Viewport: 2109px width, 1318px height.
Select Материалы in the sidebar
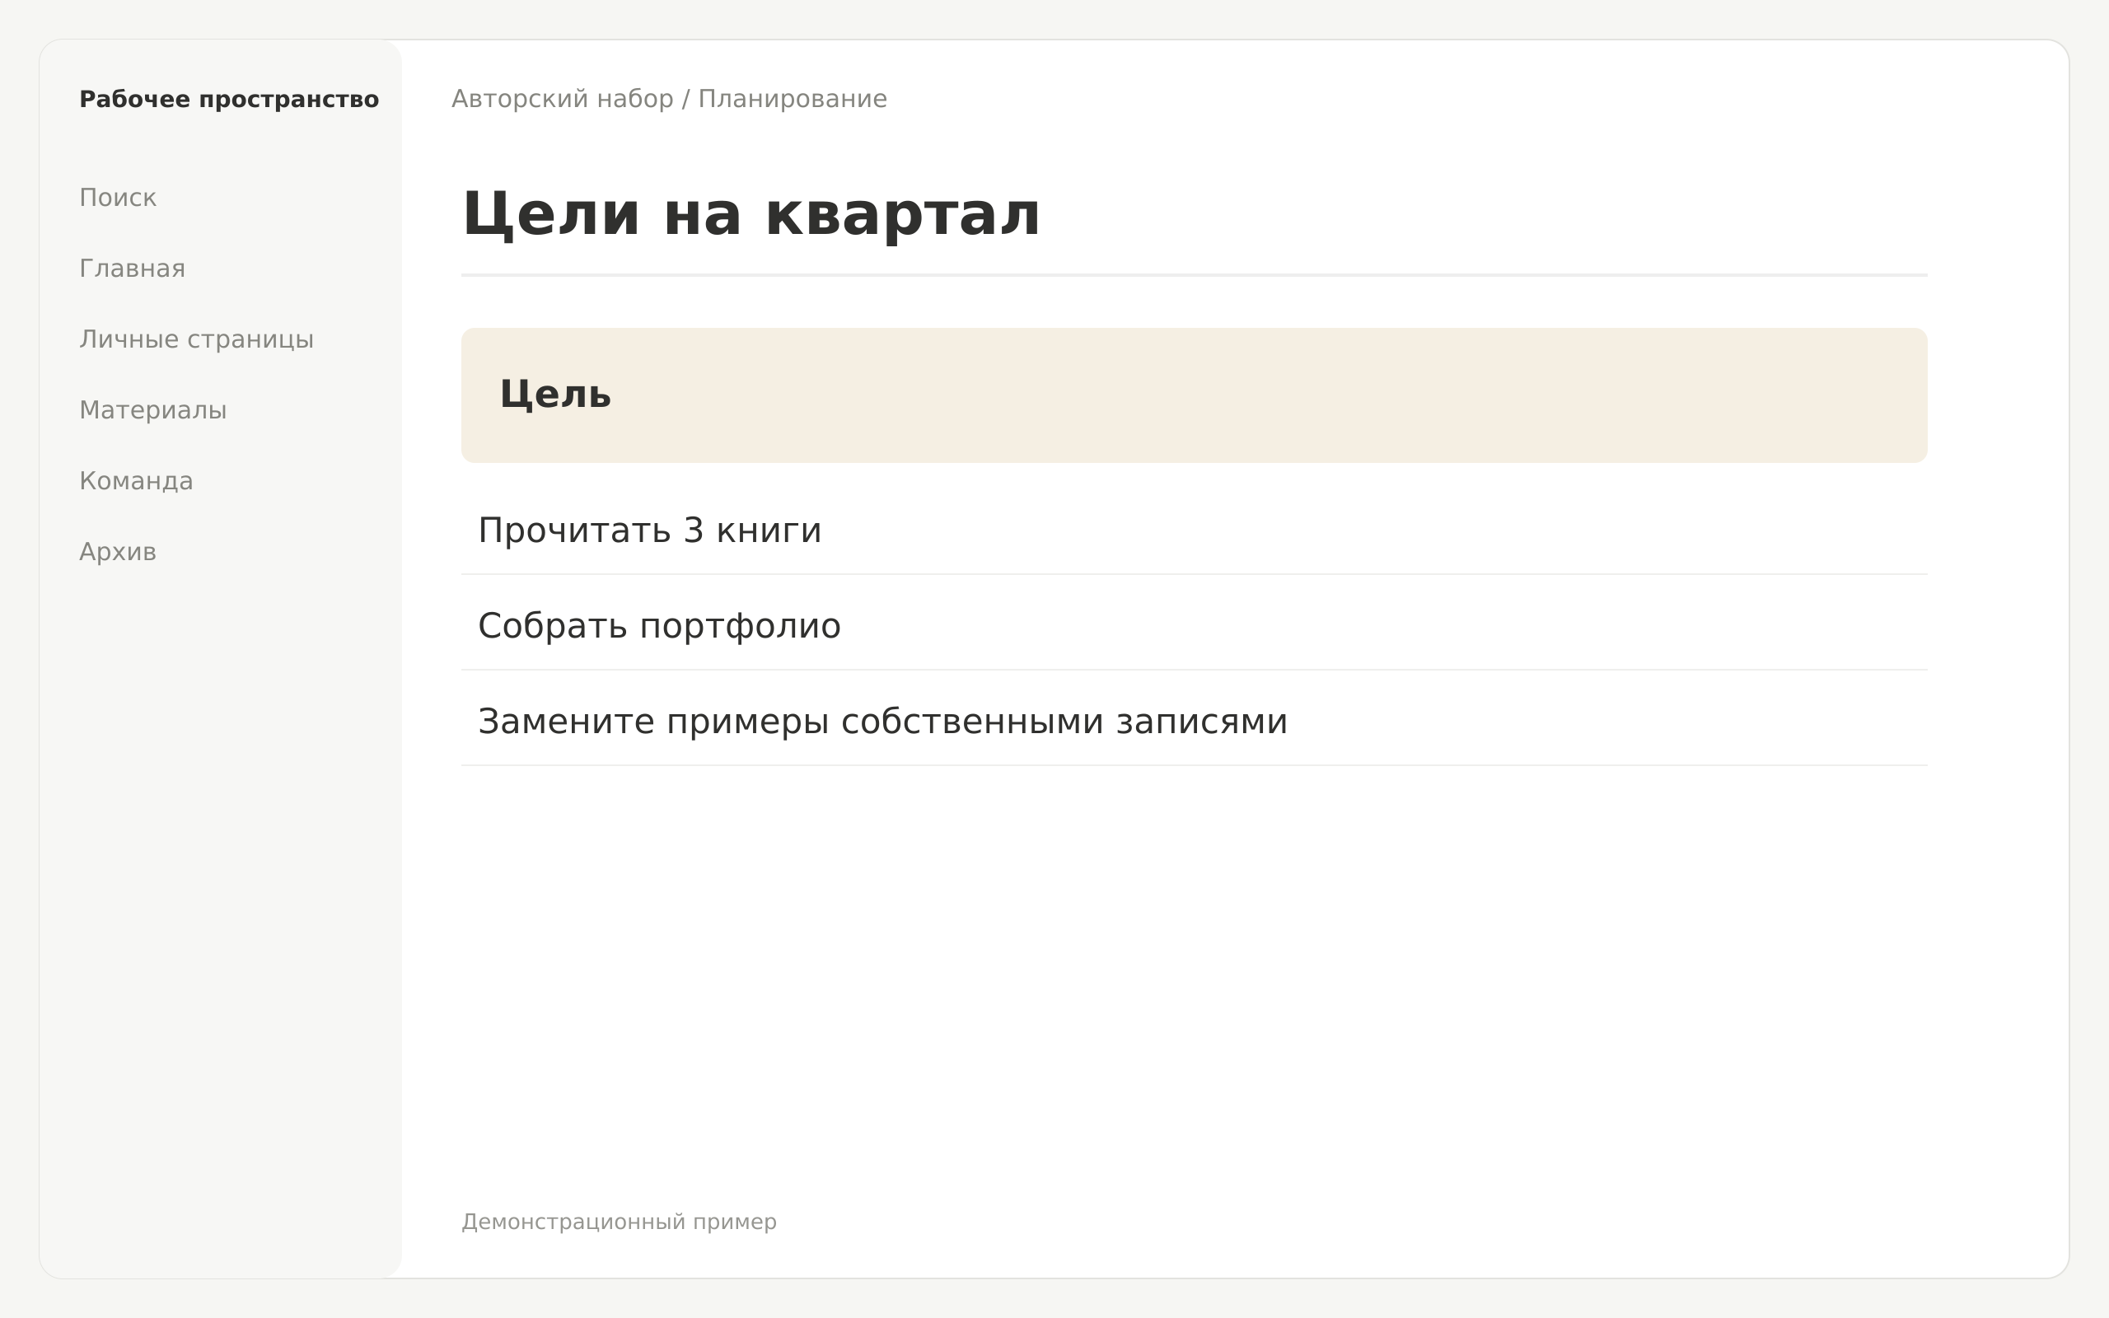(x=152, y=409)
